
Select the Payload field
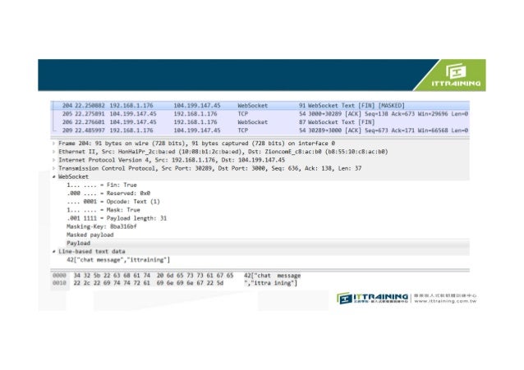pos(79,243)
